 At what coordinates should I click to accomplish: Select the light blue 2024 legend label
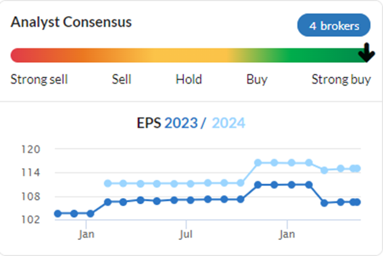[228, 122]
